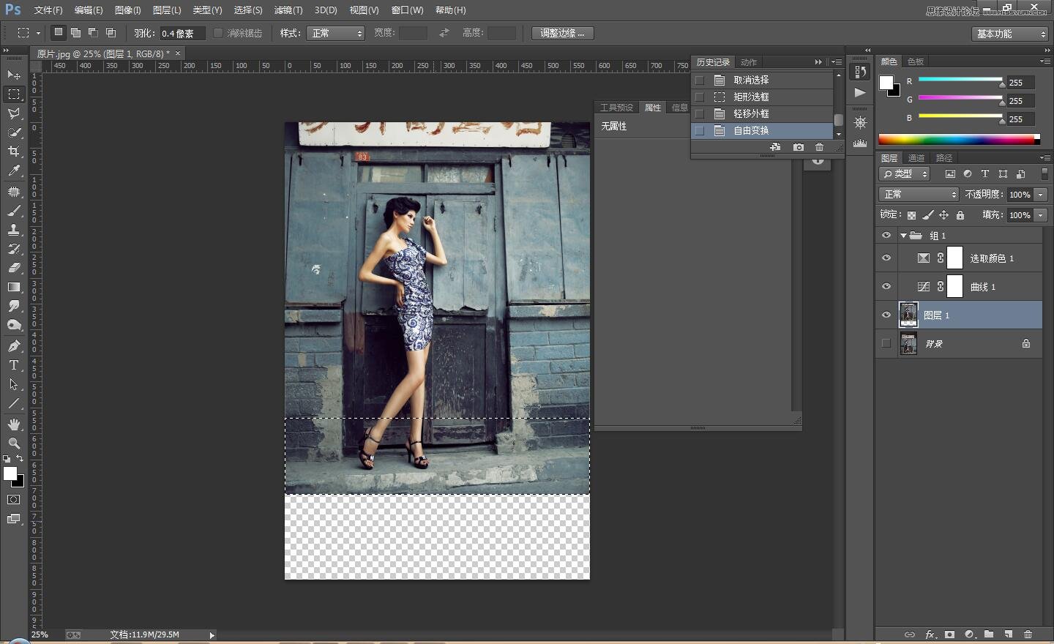Screen dimensions: 1054x644
Task: Select the 矩形选框 history state
Action: tap(751, 97)
